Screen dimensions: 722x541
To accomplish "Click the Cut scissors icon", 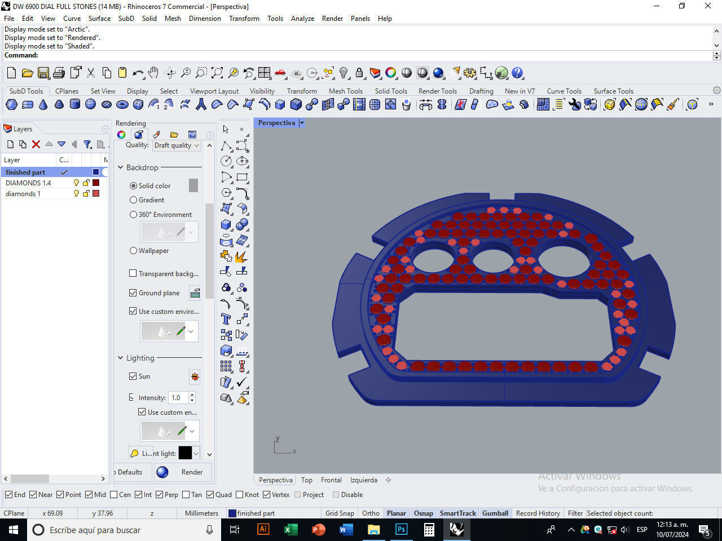I will pos(91,73).
